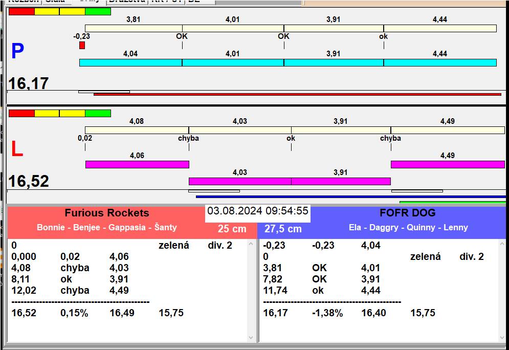The image size is (509, 350).
Task: Select the cyan bar labeled 3,91 in lane P
Action: [x=334, y=62]
